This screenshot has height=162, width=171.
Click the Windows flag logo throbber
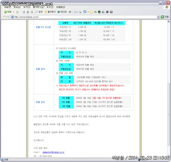tap(167, 7)
